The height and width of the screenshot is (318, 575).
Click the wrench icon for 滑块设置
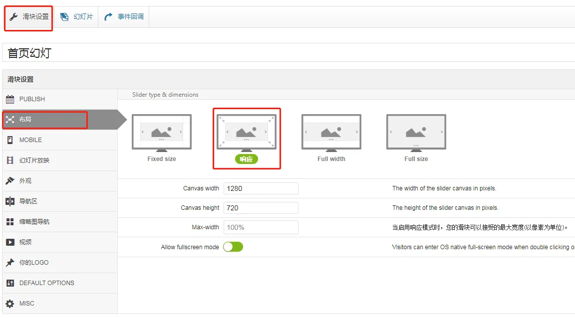click(x=13, y=17)
